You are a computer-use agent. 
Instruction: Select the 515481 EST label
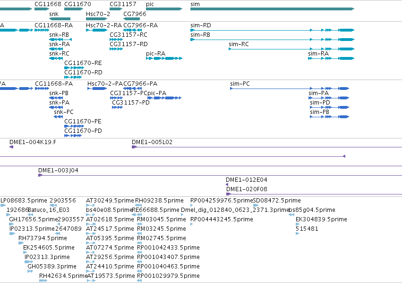(307, 229)
